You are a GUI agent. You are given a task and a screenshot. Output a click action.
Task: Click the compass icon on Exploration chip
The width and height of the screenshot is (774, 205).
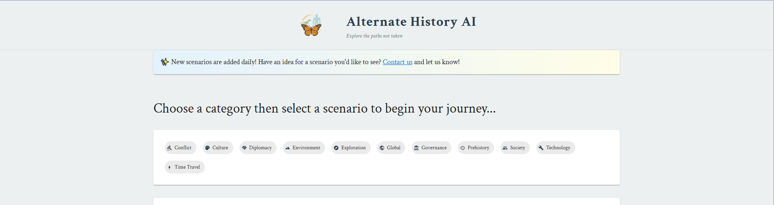click(x=336, y=148)
